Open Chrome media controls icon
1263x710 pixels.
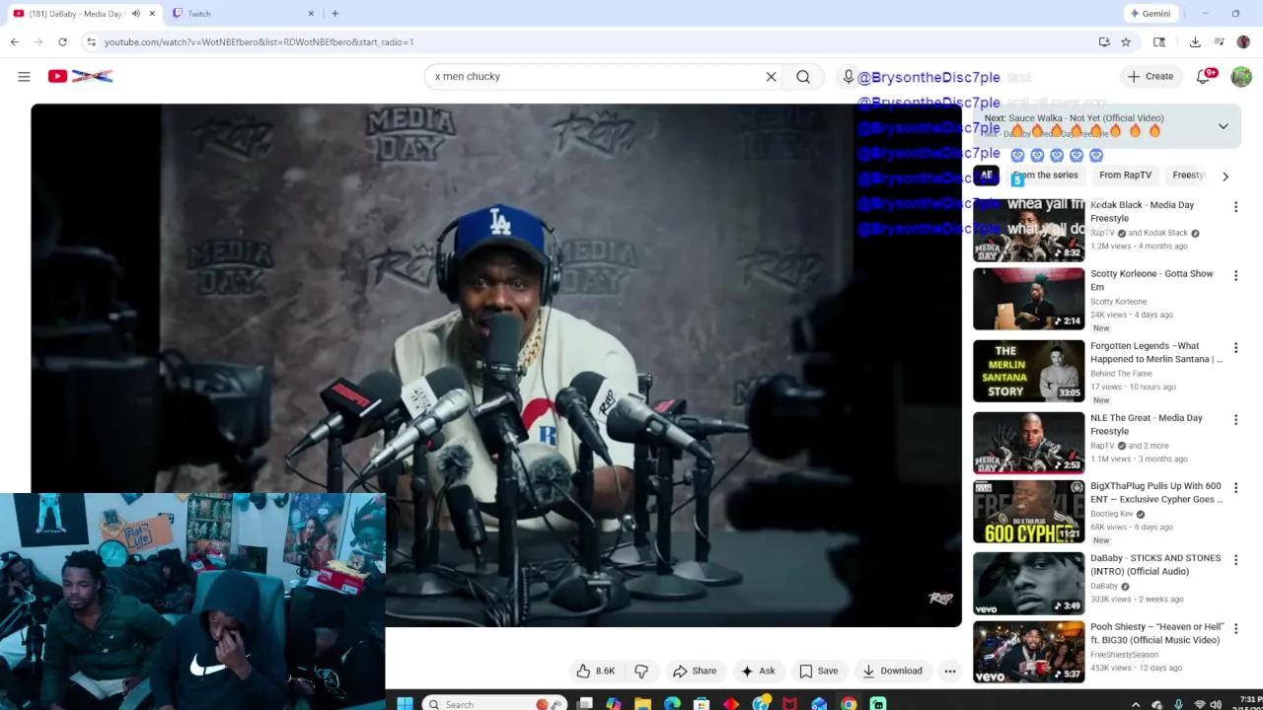(1220, 41)
